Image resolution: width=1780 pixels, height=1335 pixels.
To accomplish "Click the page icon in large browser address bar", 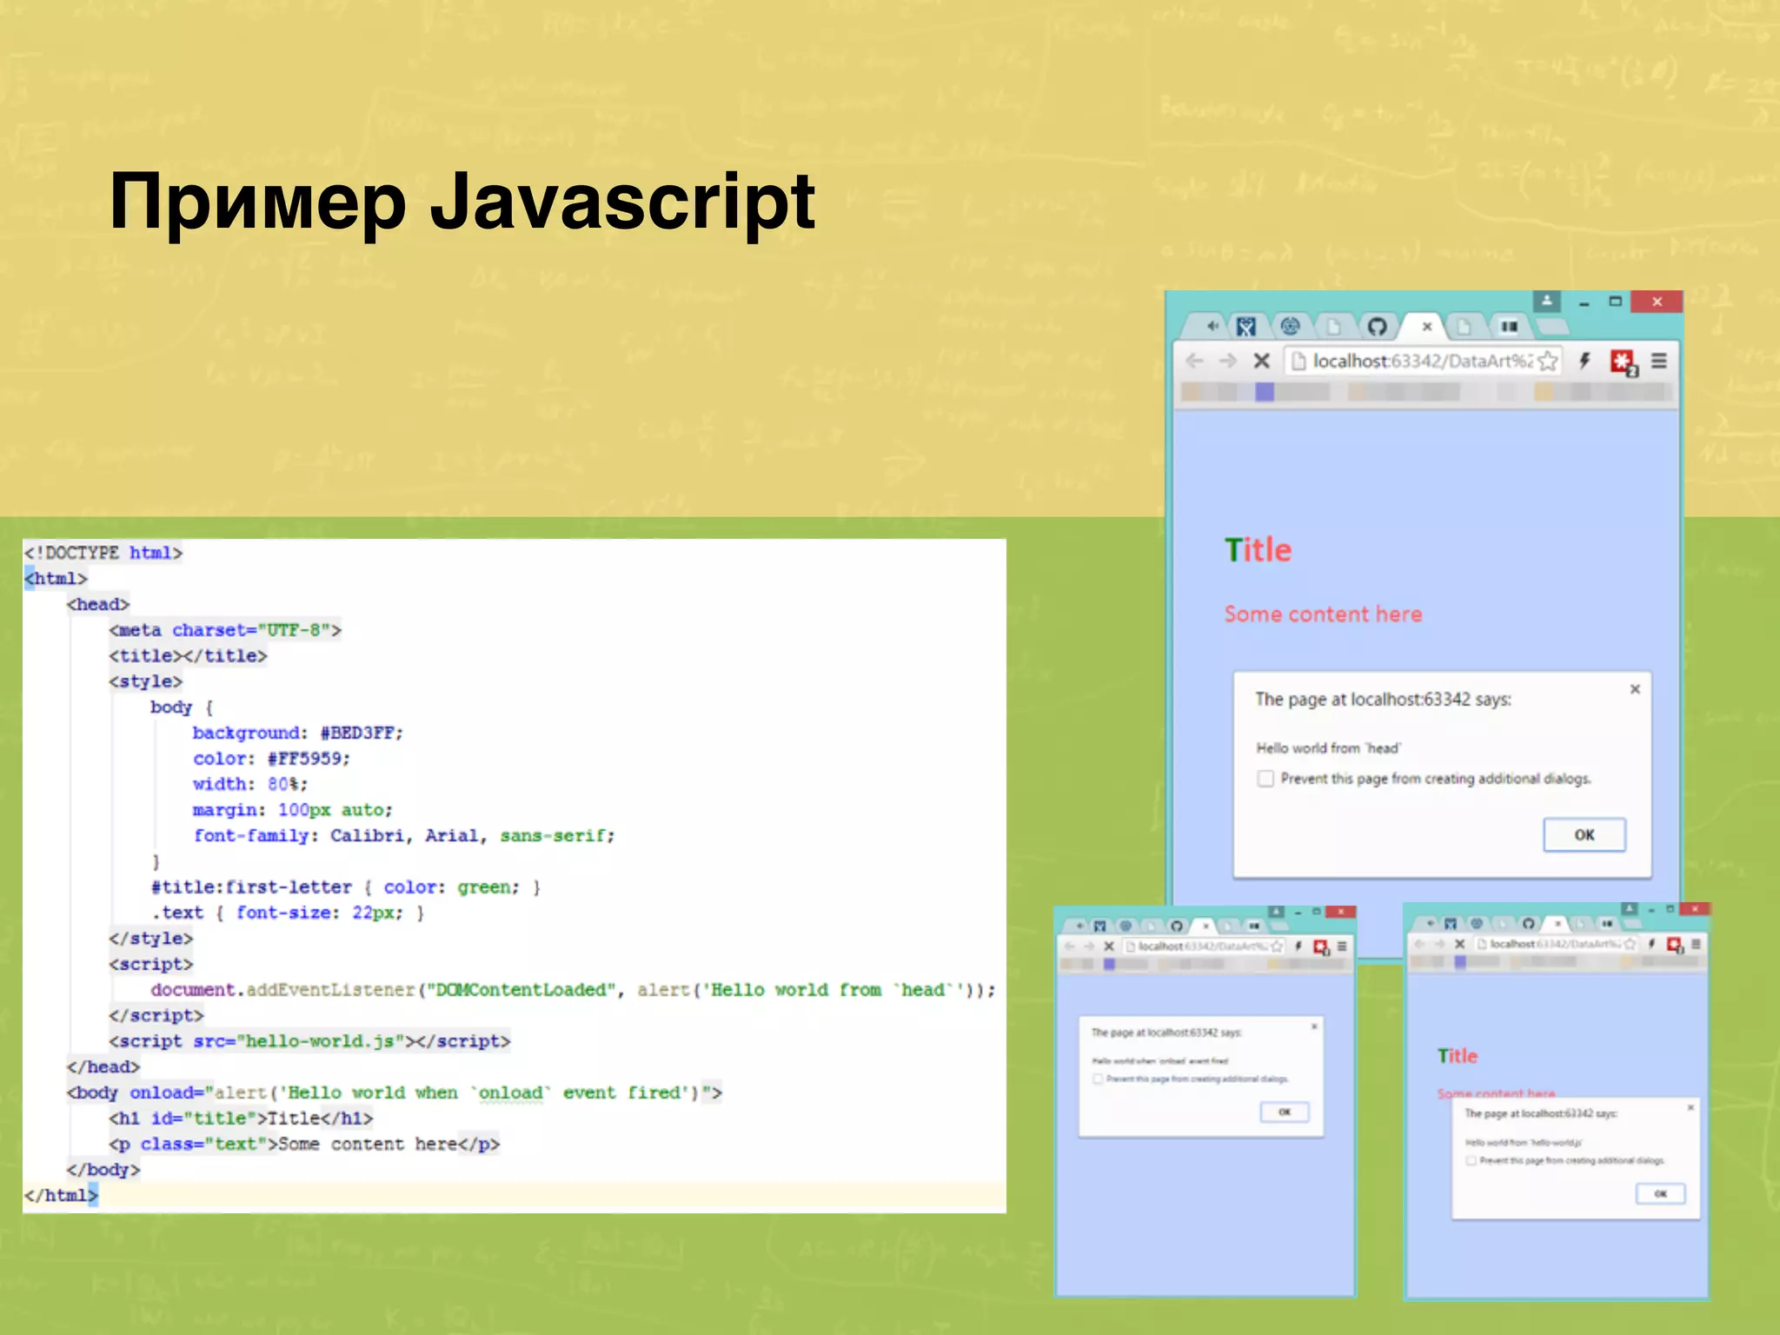I will pos(1298,361).
